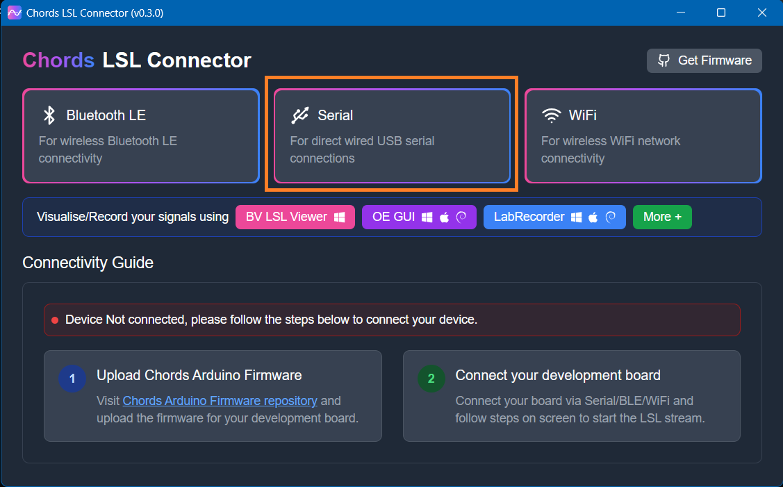Screen dimensions: 783x487
Task: Select the Bluetooth LE connection card
Action: coord(141,136)
